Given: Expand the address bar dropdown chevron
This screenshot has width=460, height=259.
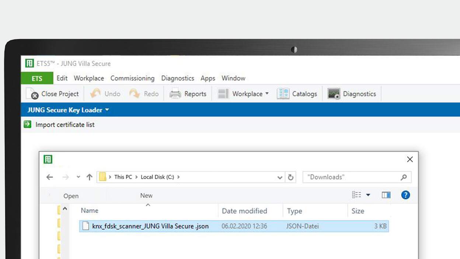Looking at the screenshot, I should 280,177.
